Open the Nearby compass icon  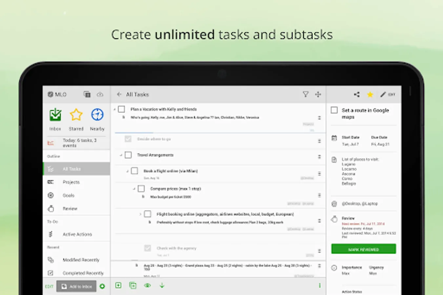pos(97,115)
